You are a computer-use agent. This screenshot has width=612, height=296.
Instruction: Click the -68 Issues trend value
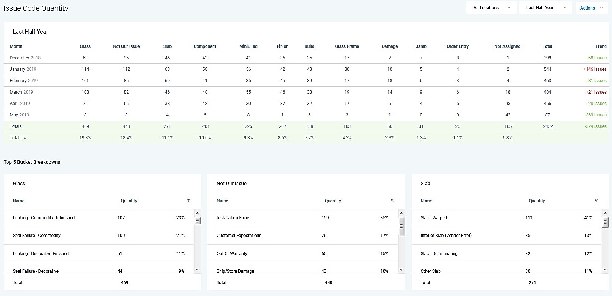point(597,58)
